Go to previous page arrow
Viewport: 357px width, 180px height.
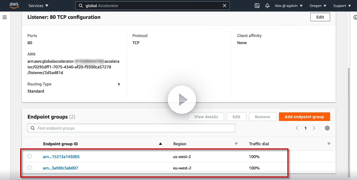(x=297, y=128)
